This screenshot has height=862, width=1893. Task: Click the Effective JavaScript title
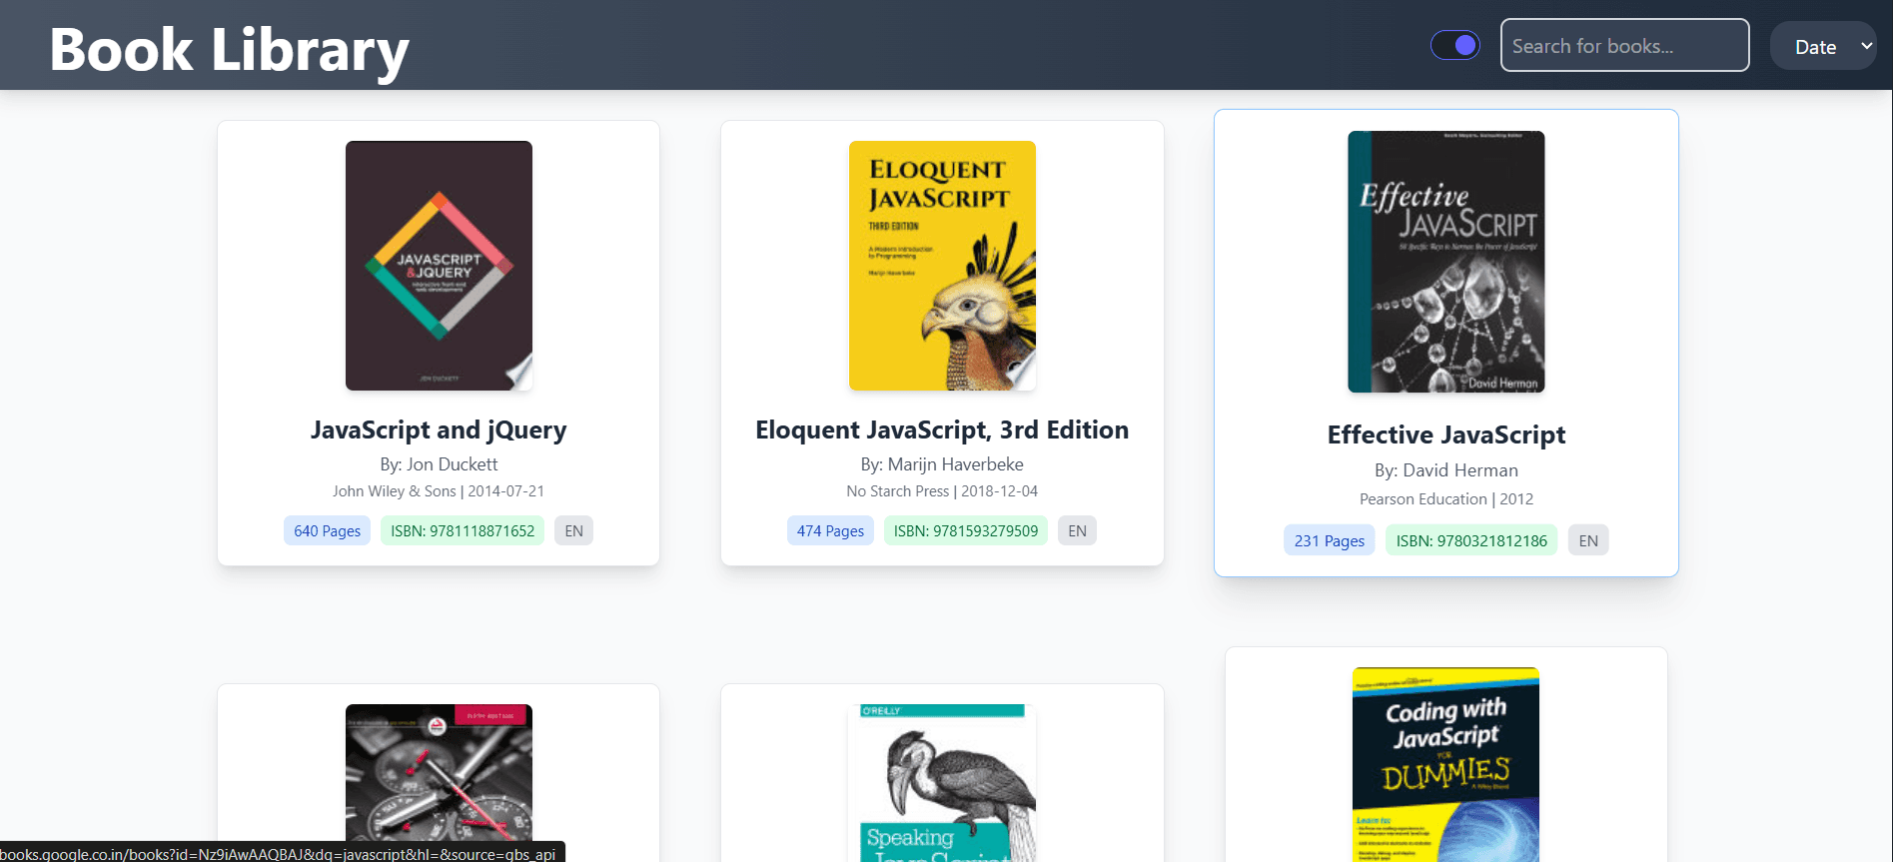pos(1445,434)
